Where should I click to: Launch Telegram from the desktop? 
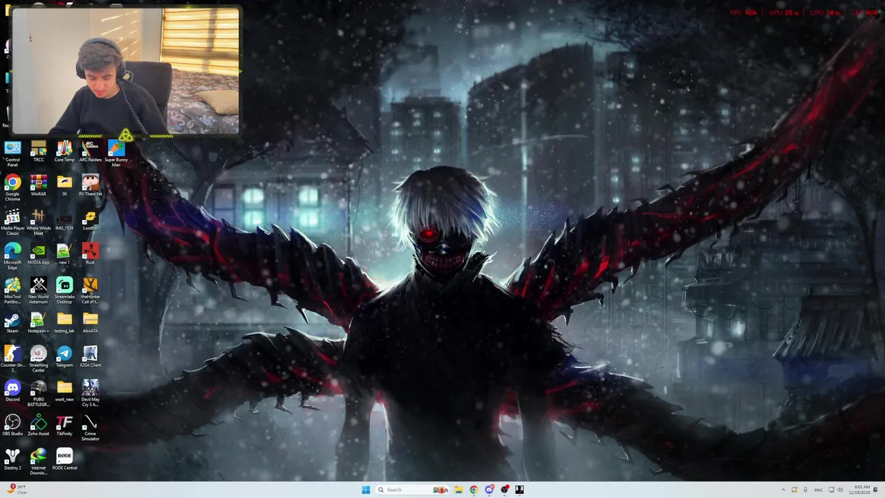point(64,357)
